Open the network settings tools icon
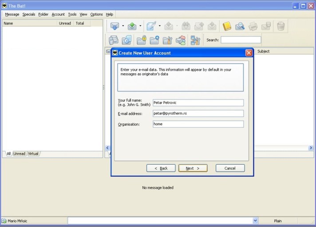 coord(195,40)
